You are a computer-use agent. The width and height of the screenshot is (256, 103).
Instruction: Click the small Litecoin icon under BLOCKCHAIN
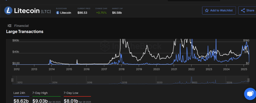tap(57, 13)
